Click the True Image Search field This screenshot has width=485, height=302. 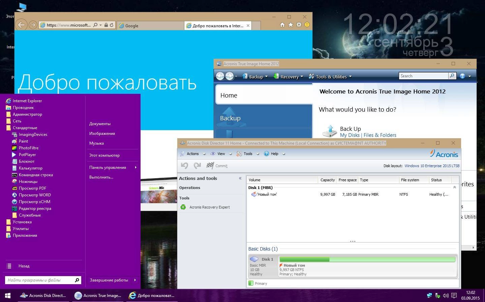tap(423, 76)
